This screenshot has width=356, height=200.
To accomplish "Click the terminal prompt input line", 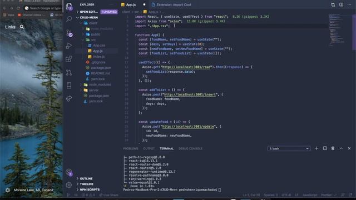I will [x=172, y=190].
